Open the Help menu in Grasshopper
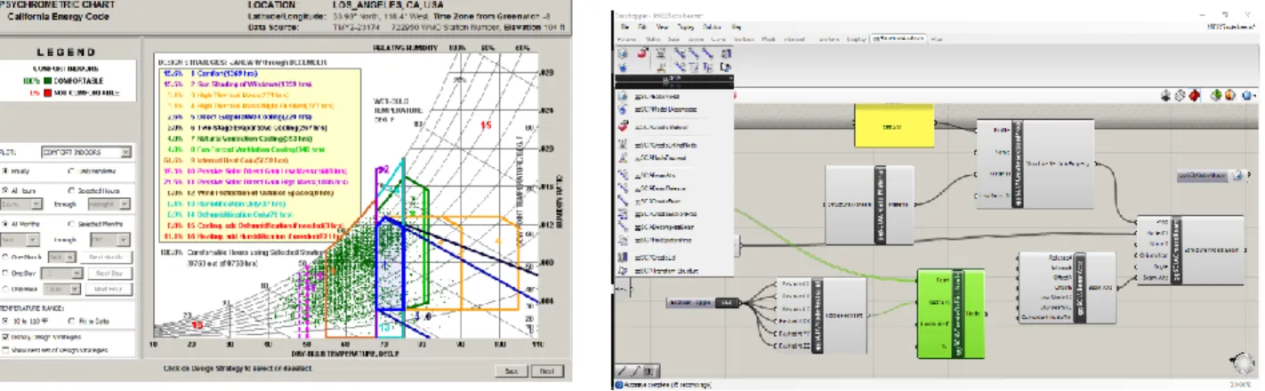 [x=736, y=28]
